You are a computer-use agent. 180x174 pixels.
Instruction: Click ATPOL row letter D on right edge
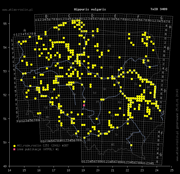165,91
